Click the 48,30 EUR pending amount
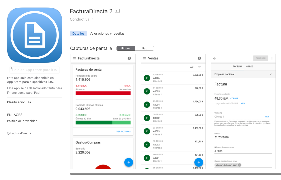This screenshot has height=180, width=281. pos(221,99)
